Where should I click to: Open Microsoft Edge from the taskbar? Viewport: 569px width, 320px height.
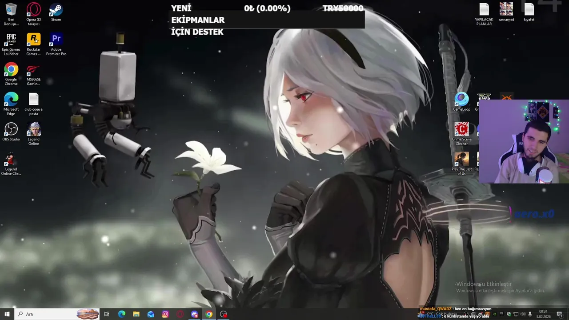coord(122,314)
